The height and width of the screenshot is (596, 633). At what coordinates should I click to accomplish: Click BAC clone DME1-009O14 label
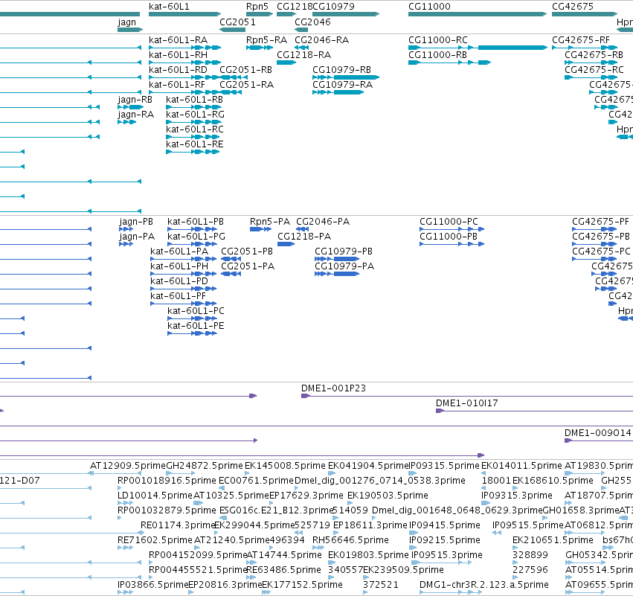598,433
